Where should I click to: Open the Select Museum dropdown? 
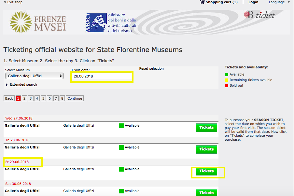click(x=35, y=76)
